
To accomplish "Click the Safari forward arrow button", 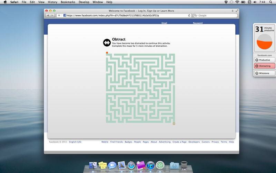I will pyautogui.click(x=52, y=16).
